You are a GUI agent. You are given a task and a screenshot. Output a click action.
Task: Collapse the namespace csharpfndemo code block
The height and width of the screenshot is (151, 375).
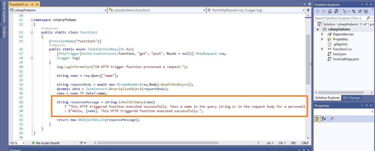click(x=32, y=20)
